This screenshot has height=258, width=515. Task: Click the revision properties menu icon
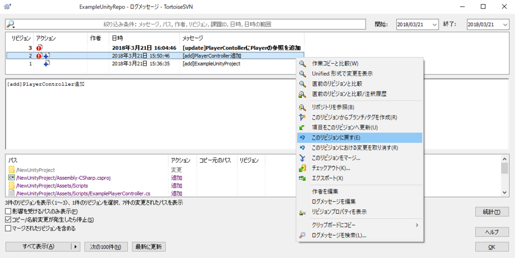302,212
